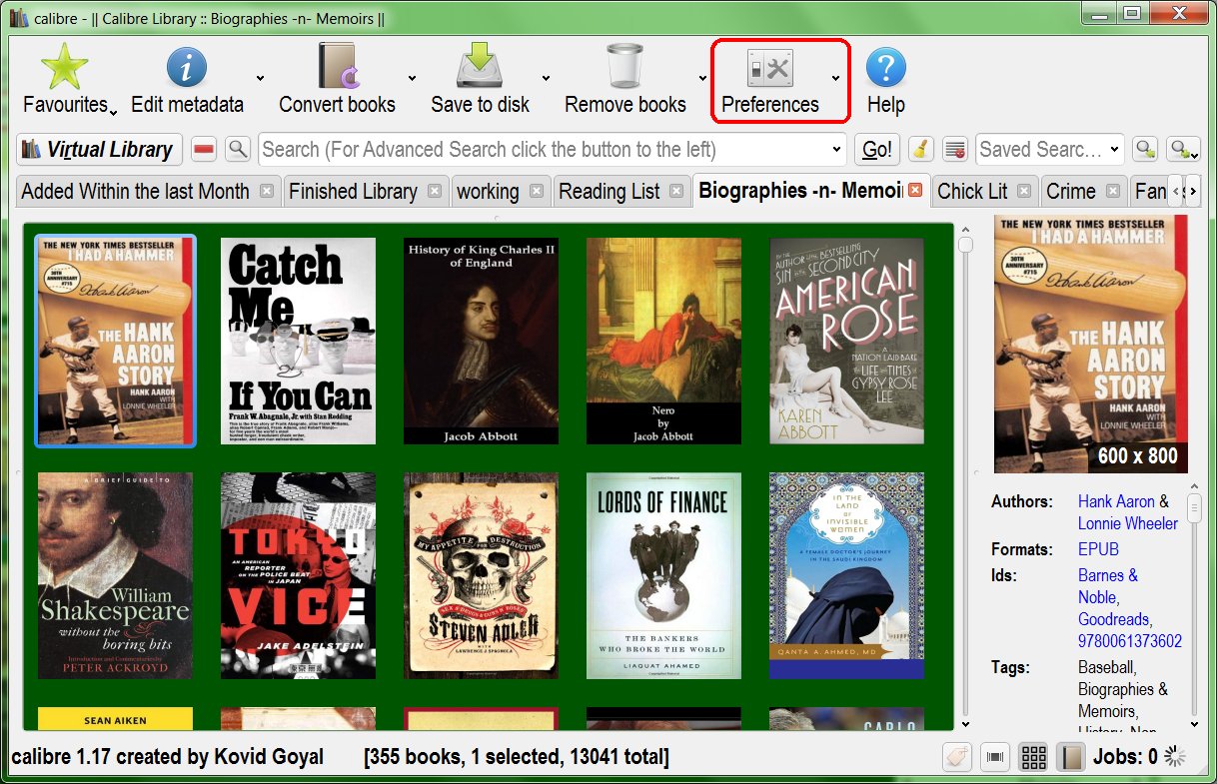Open Advanced Search magnifier button
This screenshot has height=784, width=1217.
[238, 150]
